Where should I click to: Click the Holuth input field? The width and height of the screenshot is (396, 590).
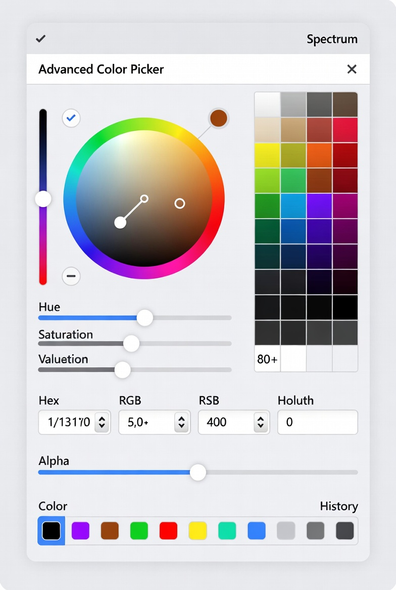[317, 422]
